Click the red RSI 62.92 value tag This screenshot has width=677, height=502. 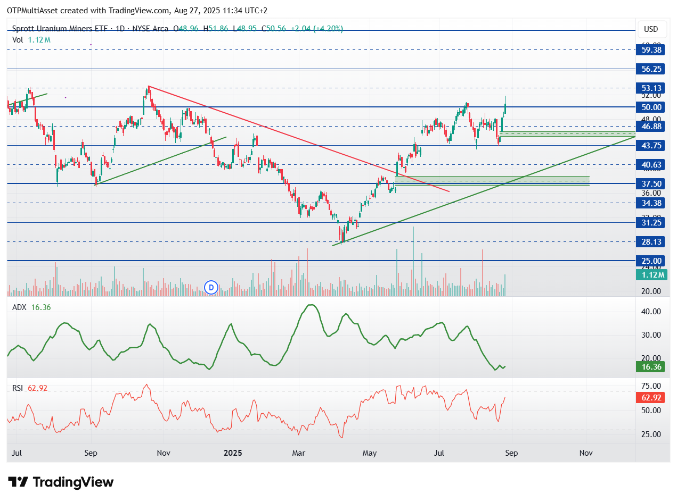tap(650, 397)
